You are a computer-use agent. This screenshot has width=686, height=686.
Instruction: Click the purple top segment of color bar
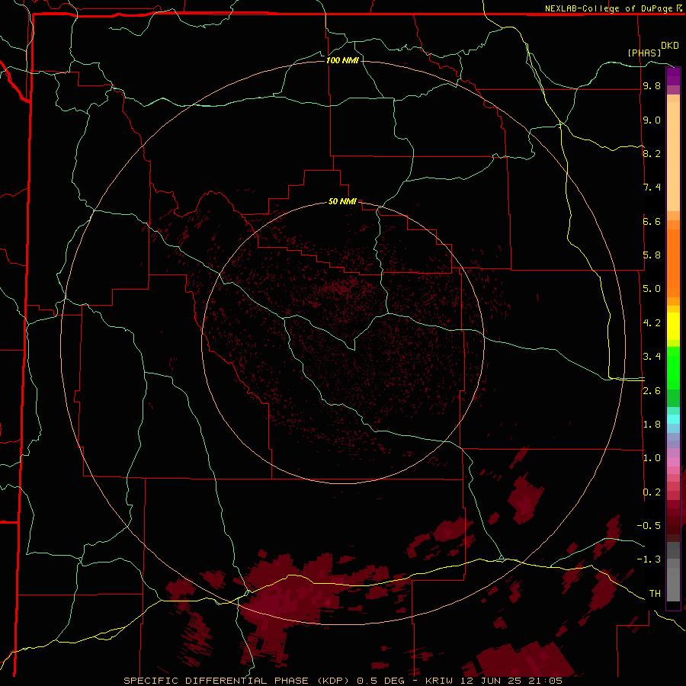coord(673,76)
